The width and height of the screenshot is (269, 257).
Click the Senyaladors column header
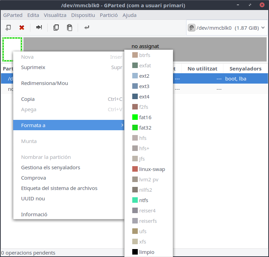coord(246,69)
